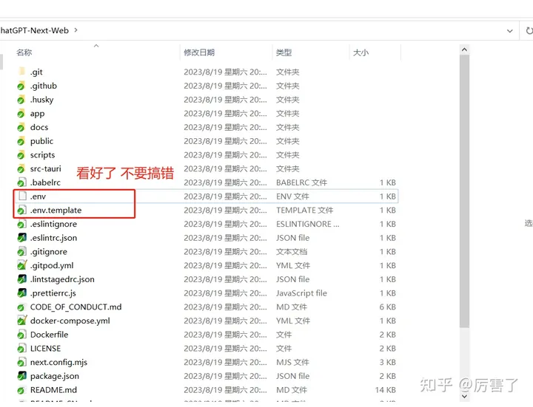This screenshot has height=407, width=533.
Task: Click the BABELRC 文件 type cell
Action: 301,182
